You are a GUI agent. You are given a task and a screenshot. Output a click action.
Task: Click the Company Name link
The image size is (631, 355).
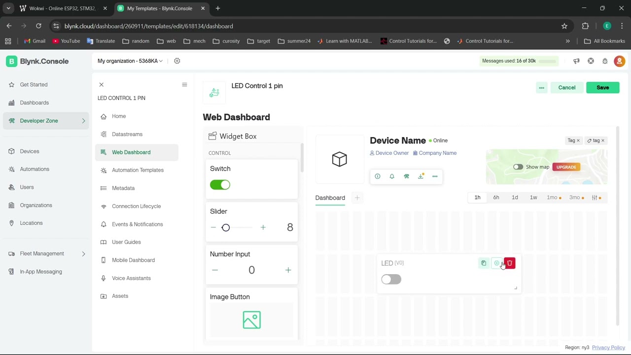click(435, 153)
